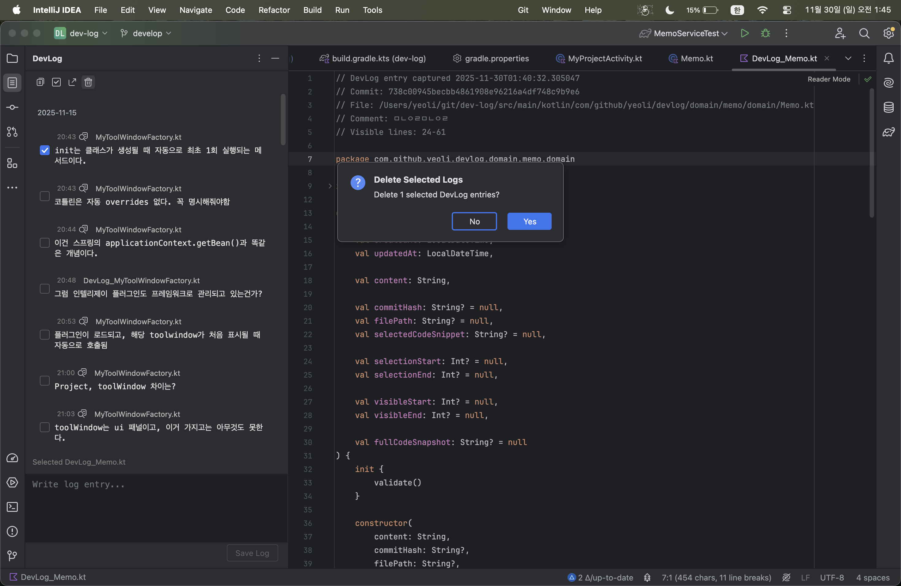Check the 'Project, toolWindow 차이는?' entry checkbox
901x586 pixels.
click(45, 380)
